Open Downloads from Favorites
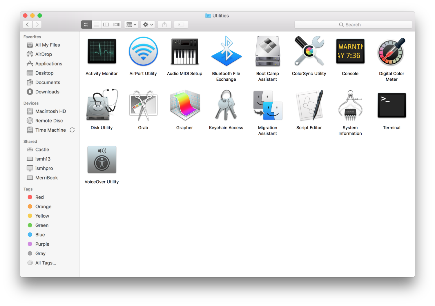 pyautogui.click(x=47, y=92)
